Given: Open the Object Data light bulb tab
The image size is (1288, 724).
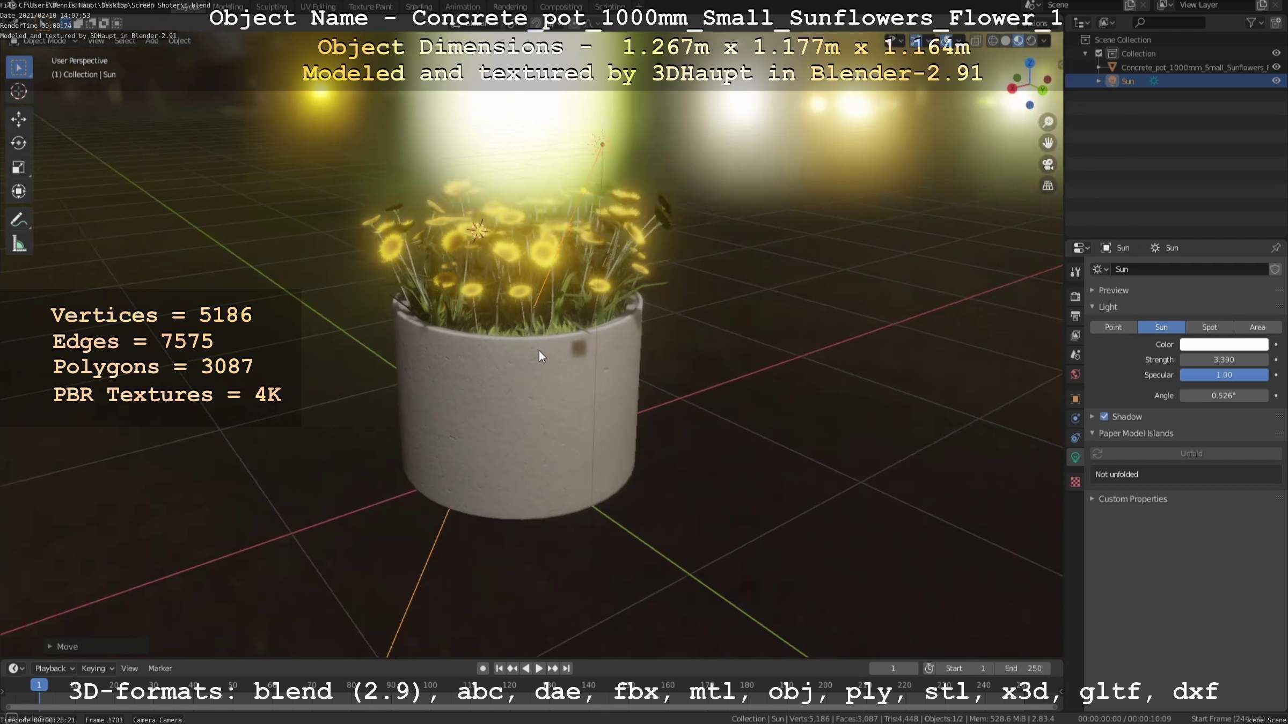Looking at the screenshot, I should tap(1075, 457).
